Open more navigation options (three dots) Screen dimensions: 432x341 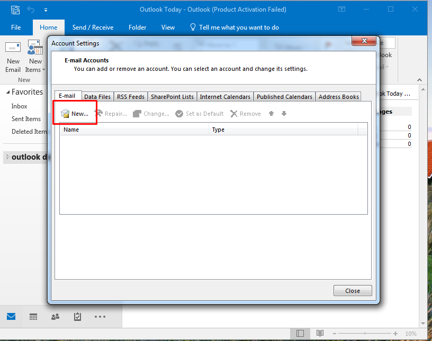100,317
